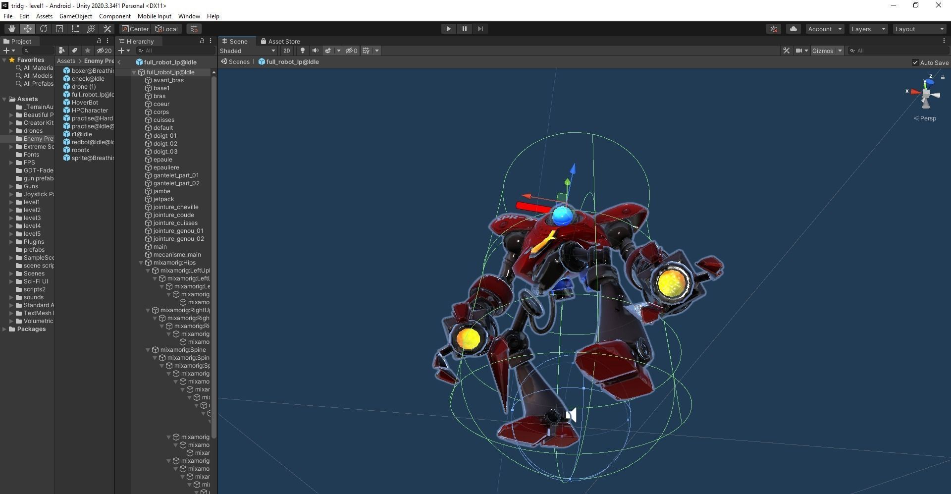951x494 pixels.
Task: Toggle pivot Center mode
Action: [135, 29]
